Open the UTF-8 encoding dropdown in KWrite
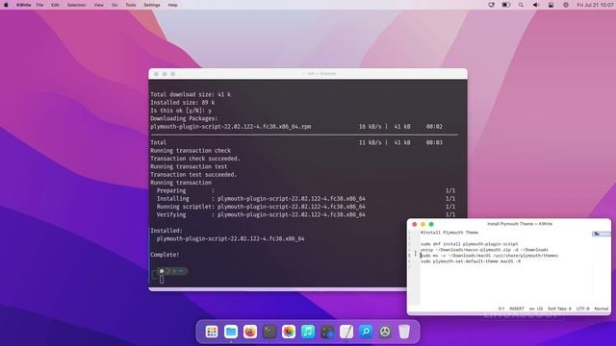 click(x=582, y=309)
